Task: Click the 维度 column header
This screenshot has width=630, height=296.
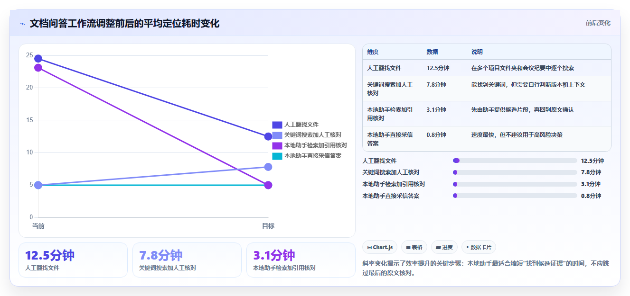Action: [x=373, y=52]
